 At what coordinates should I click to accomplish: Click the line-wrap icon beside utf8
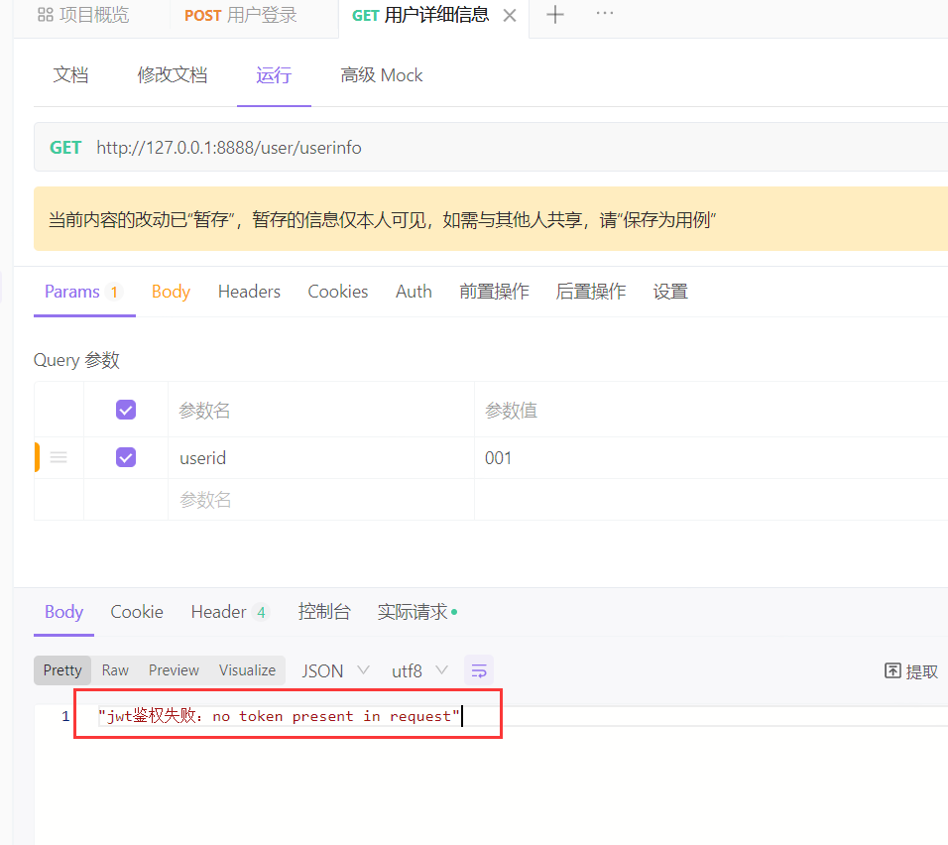click(479, 669)
